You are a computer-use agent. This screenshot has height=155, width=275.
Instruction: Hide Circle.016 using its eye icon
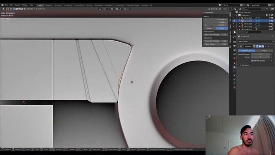click(269, 21)
